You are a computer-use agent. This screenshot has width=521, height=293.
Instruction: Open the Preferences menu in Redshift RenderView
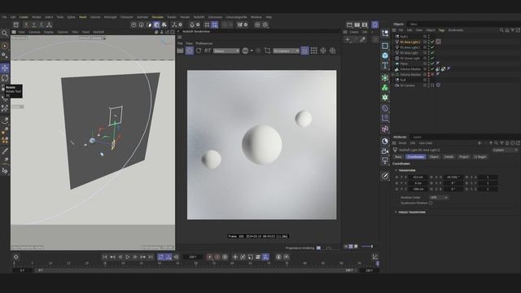(204, 43)
